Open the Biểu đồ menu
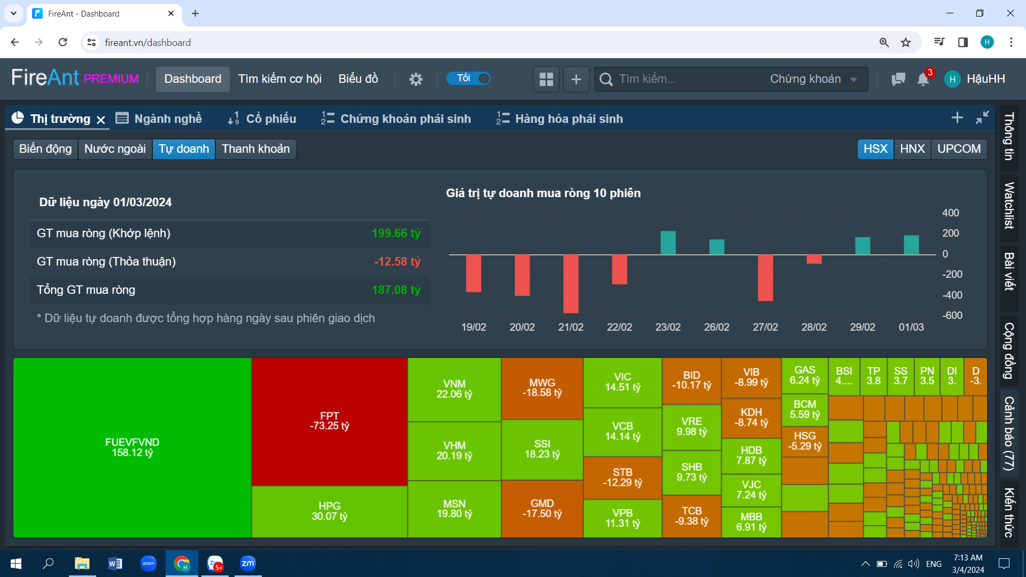 pos(358,79)
